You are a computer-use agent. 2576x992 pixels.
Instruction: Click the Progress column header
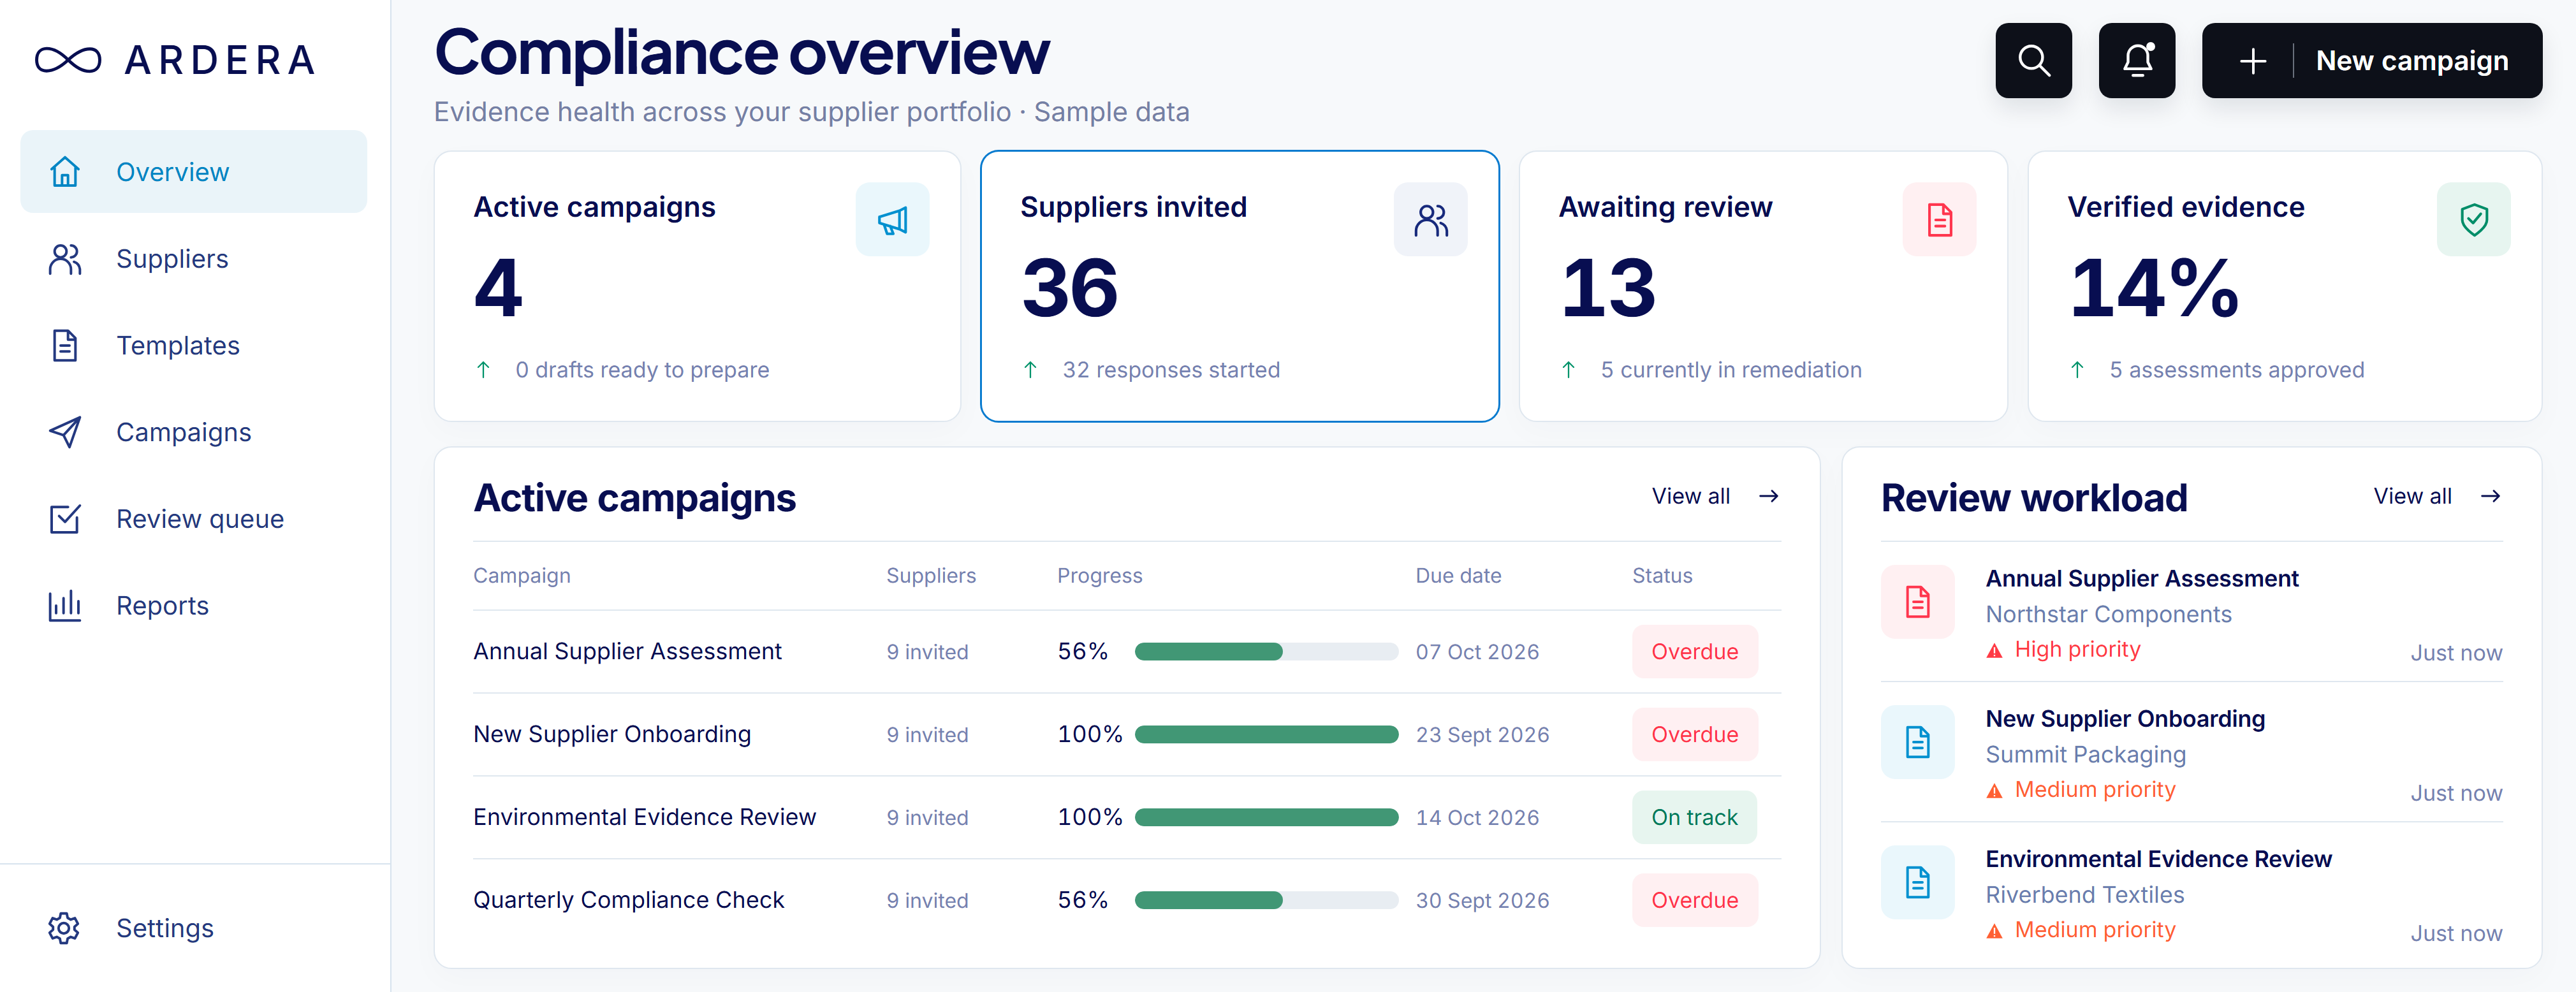[x=1099, y=575]
